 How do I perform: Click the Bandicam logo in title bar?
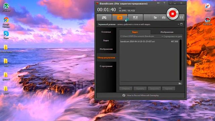pos(97,4)
